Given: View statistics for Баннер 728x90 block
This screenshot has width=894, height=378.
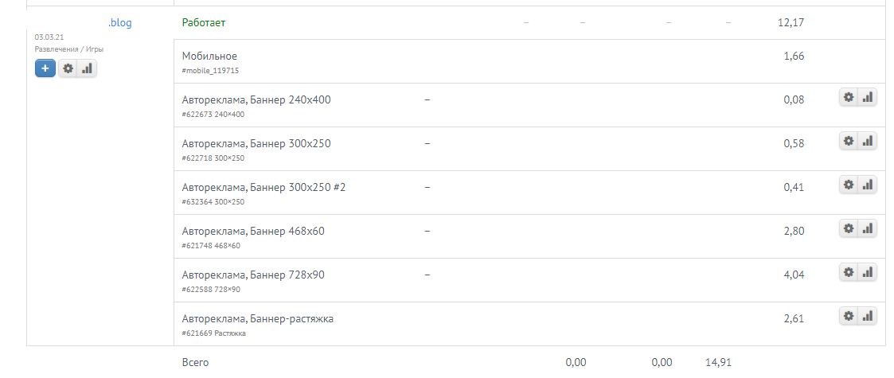Looking at the screenshot, I should pyautogui.click(x=868, y=272).
